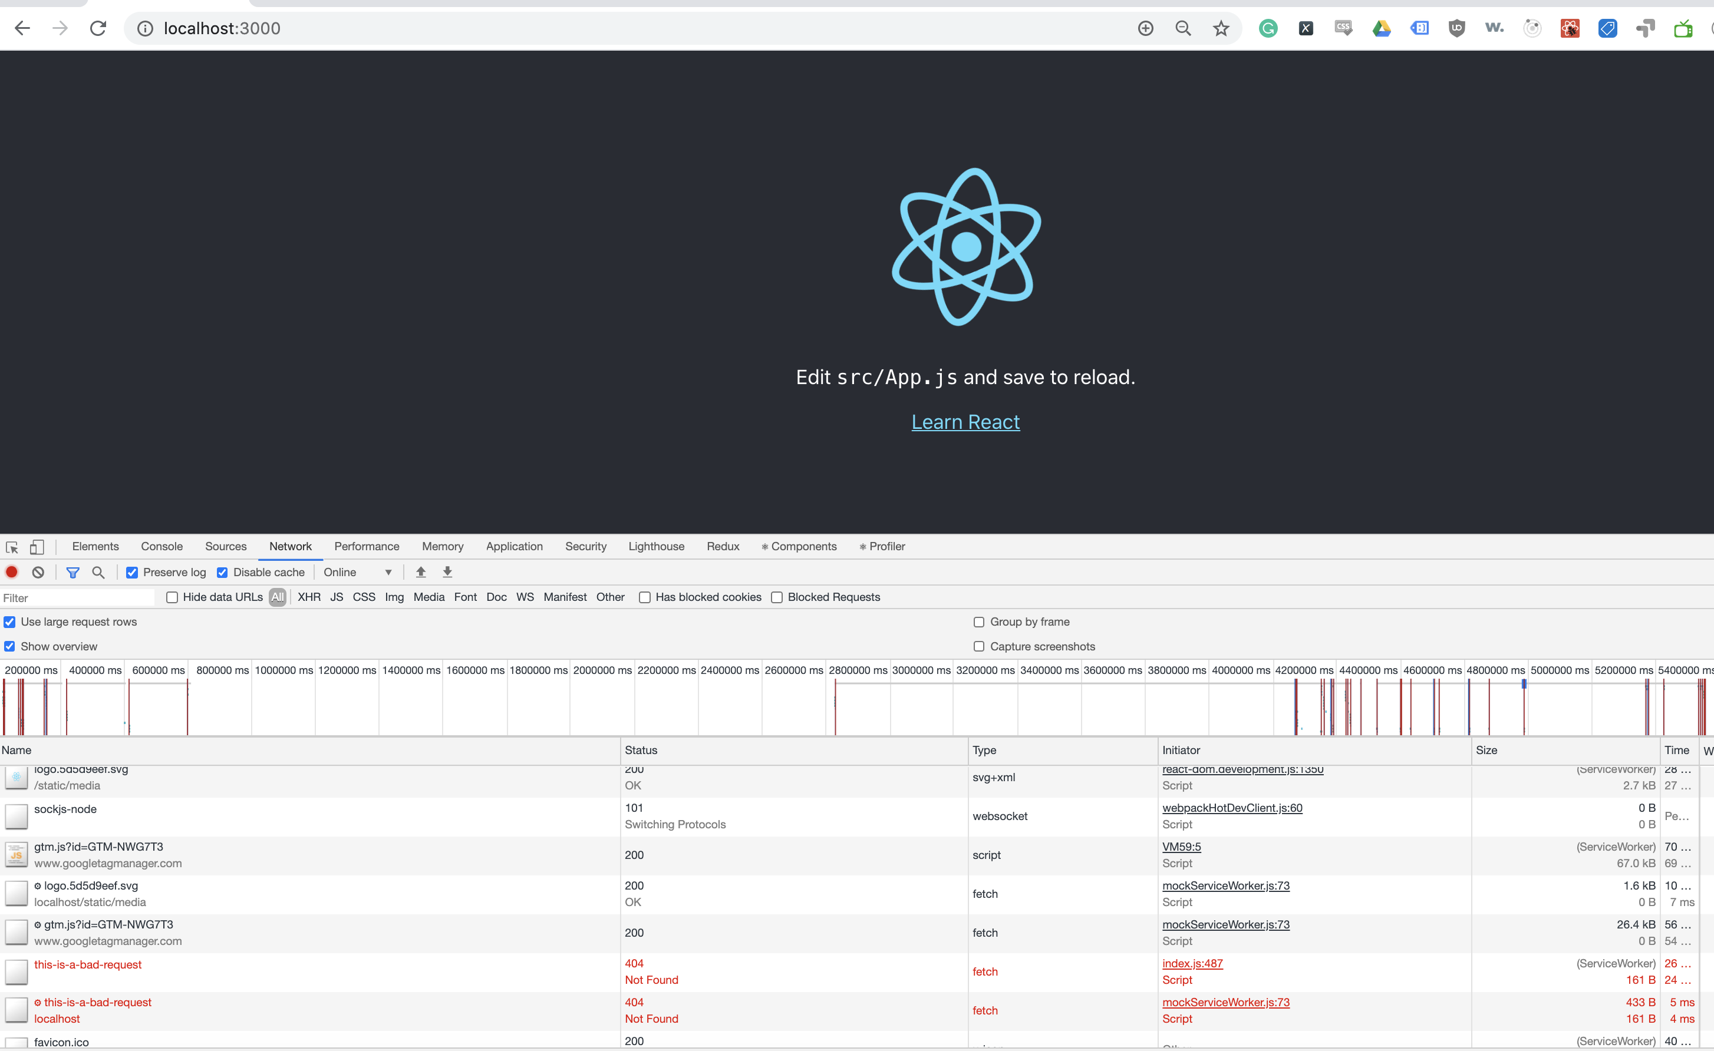Open webpackHotDevClient.js:60 initiator link
Image resolution: width=1714 pixels, height=1051 pixels.
(x=1232, y=808)
